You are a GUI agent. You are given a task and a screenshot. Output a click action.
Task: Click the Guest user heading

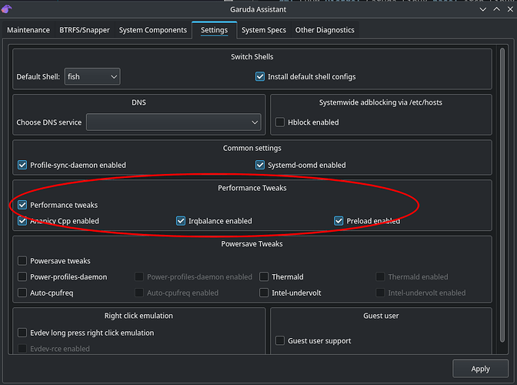(x=381, y=316)
